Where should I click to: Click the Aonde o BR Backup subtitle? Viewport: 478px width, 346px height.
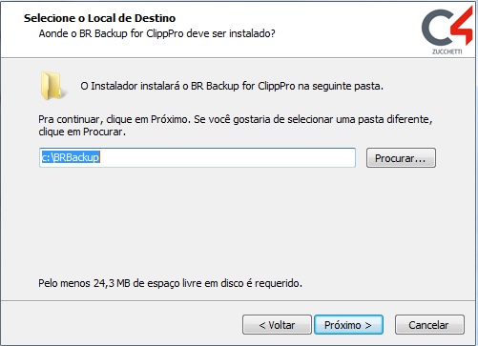click(x=156, y=33)
